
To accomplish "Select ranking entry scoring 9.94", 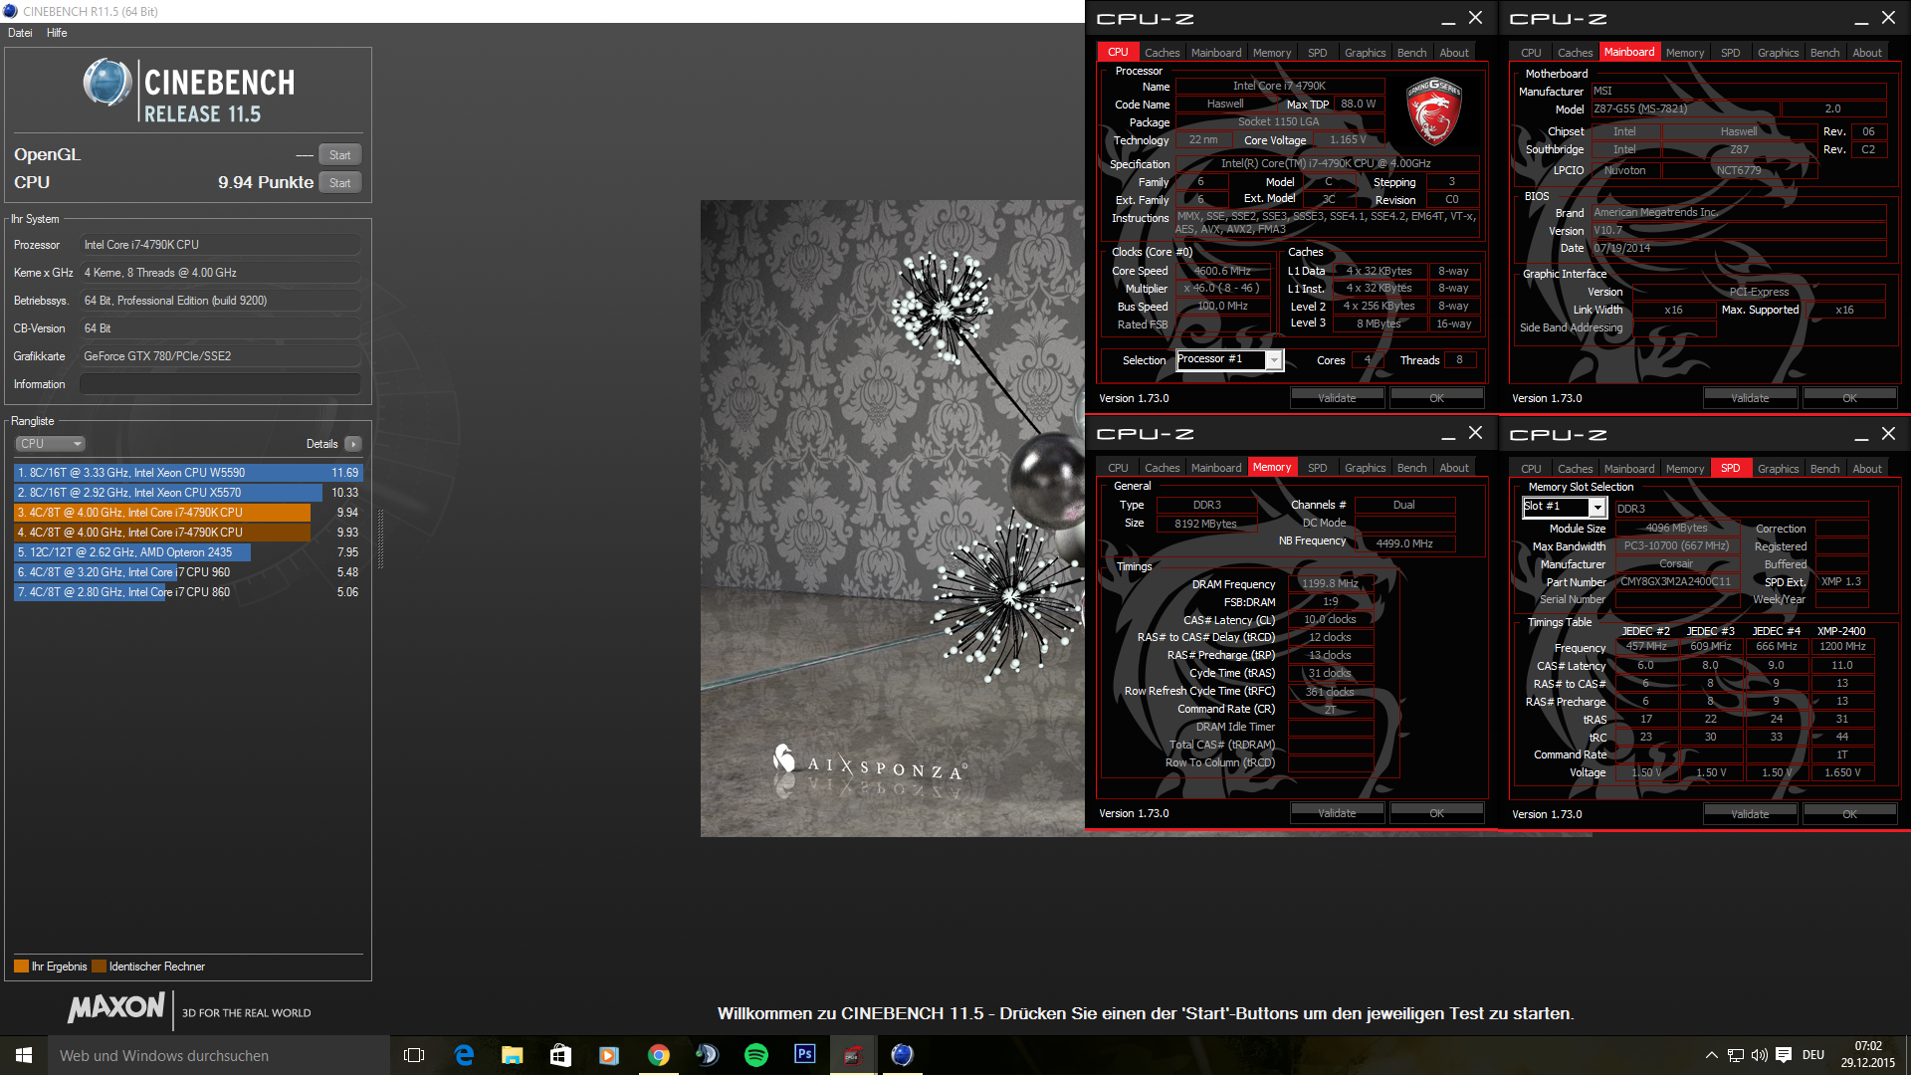I will point(188,513).
